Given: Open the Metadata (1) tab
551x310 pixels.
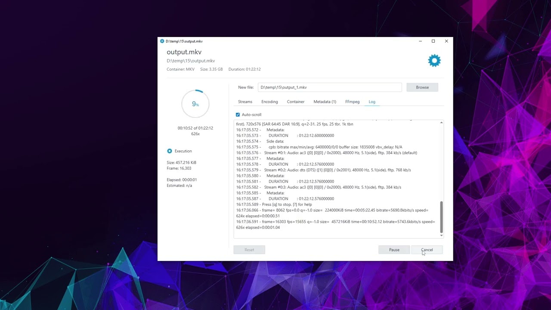Looking at the screenshot, I should (x=325, y=102).
